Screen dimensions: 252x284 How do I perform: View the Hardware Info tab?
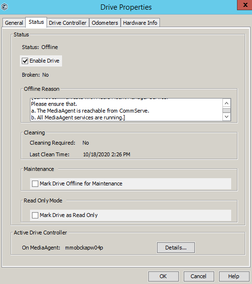[140, 23]
